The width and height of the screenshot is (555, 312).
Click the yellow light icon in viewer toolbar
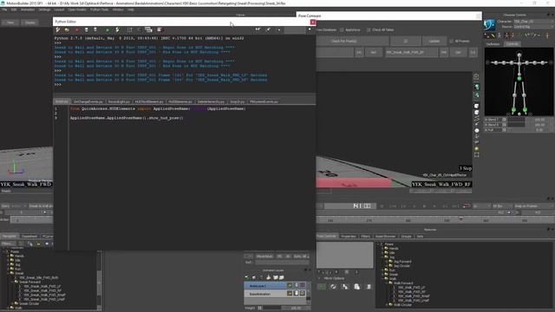pyautogui.click(x=476, y=148)
